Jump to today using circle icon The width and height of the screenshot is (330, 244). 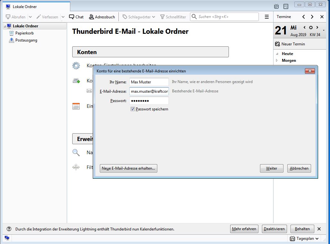[x=311, y=27]
